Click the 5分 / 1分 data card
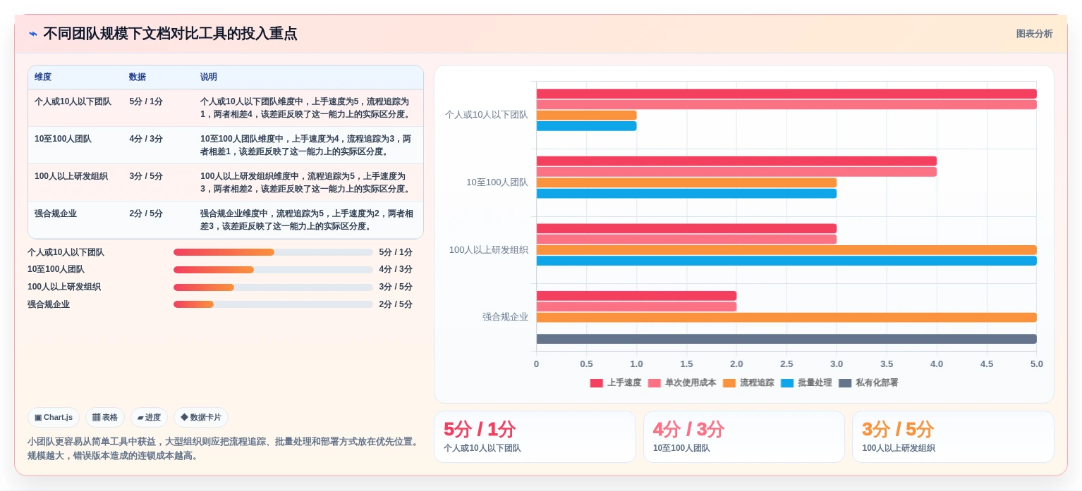This screenshot has width=1082, height=491. click(535, 437)
